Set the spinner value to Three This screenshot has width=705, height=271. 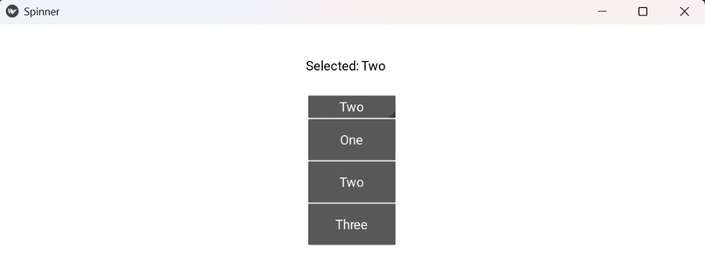351,224
